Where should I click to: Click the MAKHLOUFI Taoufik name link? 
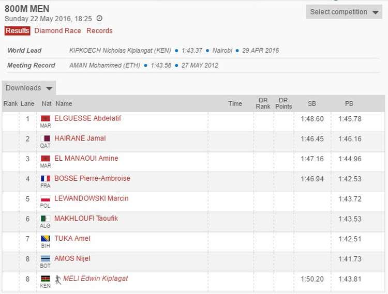86,219
